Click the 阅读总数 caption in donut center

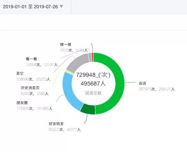tap(93, 93)
